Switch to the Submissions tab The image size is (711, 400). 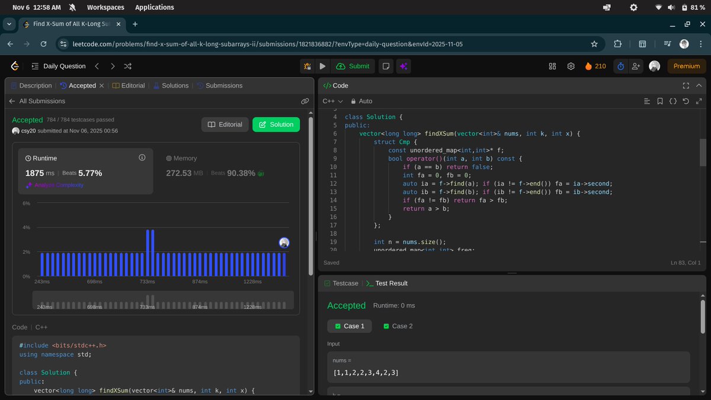[x=220, y=85]
